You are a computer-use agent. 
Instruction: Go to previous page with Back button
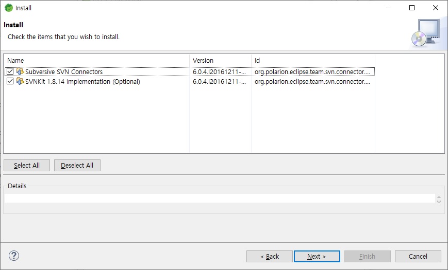click(270, 256)
